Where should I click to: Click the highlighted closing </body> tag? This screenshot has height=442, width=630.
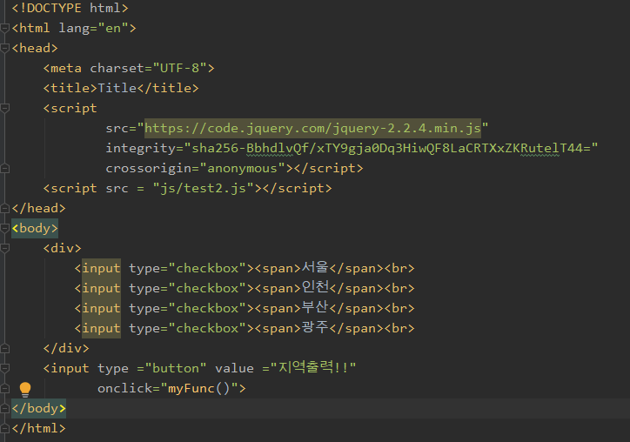coord(38,409)
